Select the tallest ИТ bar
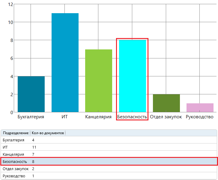Screen dimensions: 218x180 (65, 63)
